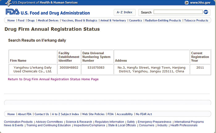Open State & Local Officials link
Viewport: 216px width, 133px height.
(x=122, y=125)
